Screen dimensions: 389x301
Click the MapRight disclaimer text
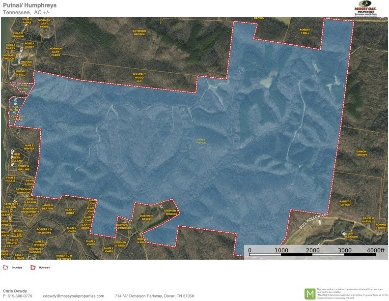pos(352,294)
